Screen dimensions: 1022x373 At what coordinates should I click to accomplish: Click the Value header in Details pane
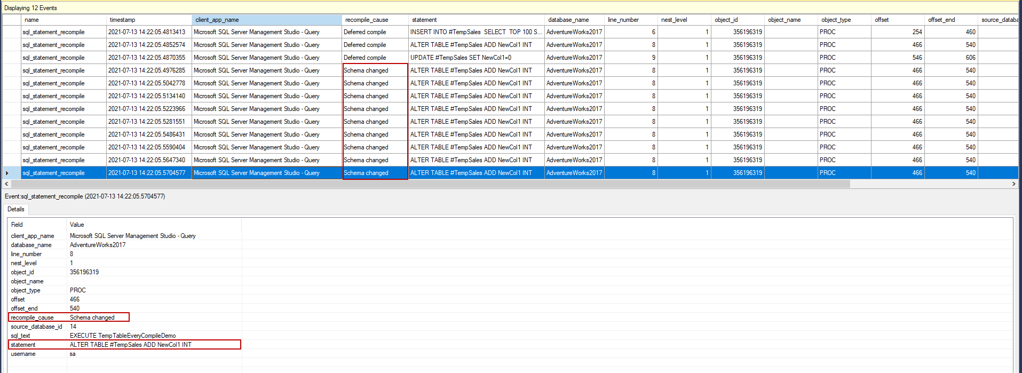coord(154,225)
